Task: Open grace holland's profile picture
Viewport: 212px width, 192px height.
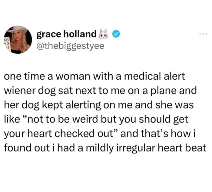Action: [x=19, y=40]
